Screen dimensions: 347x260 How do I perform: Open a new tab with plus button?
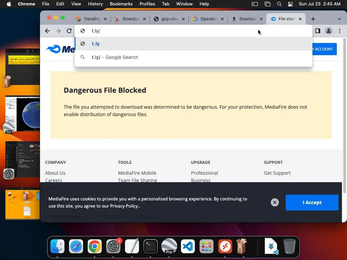click(313, 19)
